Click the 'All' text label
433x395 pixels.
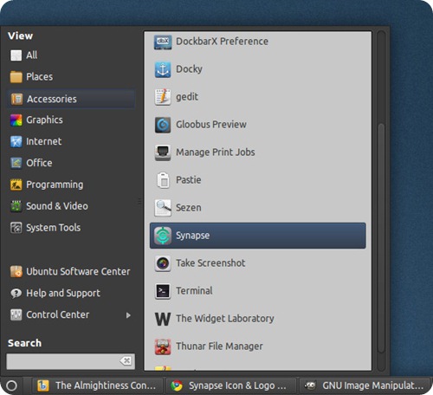click(32, 55)
